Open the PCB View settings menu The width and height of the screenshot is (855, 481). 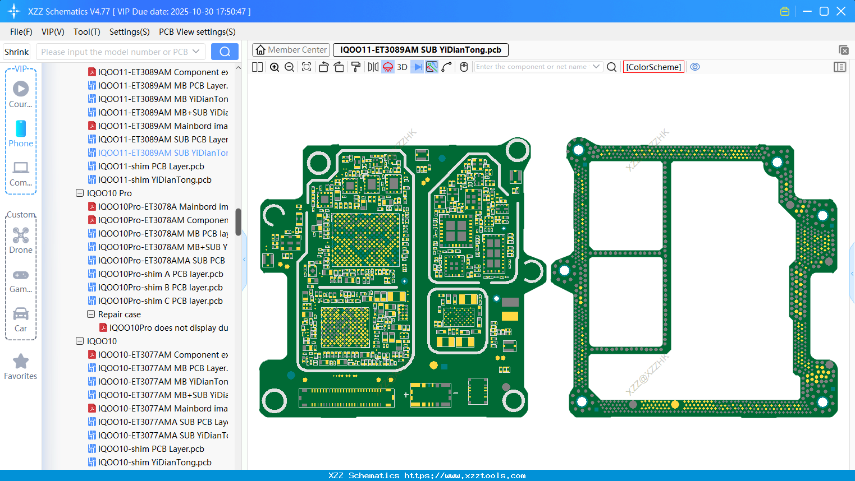197,32
